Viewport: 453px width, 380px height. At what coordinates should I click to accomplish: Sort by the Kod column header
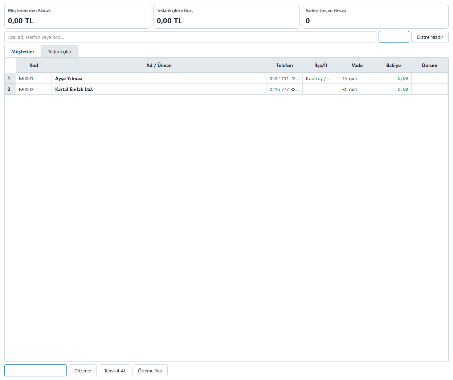(34, 65)
